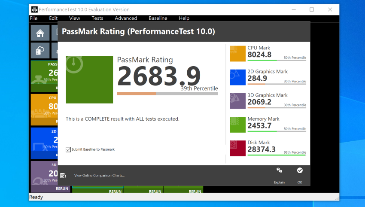The width and height of the screenshot is (365, 207).
Task: Click the 2683.9 rating value
Action: pyautogui.click(x=159, y=76)
